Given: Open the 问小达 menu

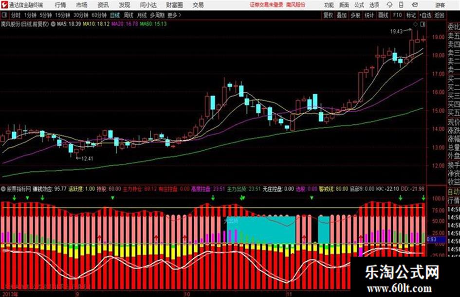Looking at the screenshot, I should point(148,5).
